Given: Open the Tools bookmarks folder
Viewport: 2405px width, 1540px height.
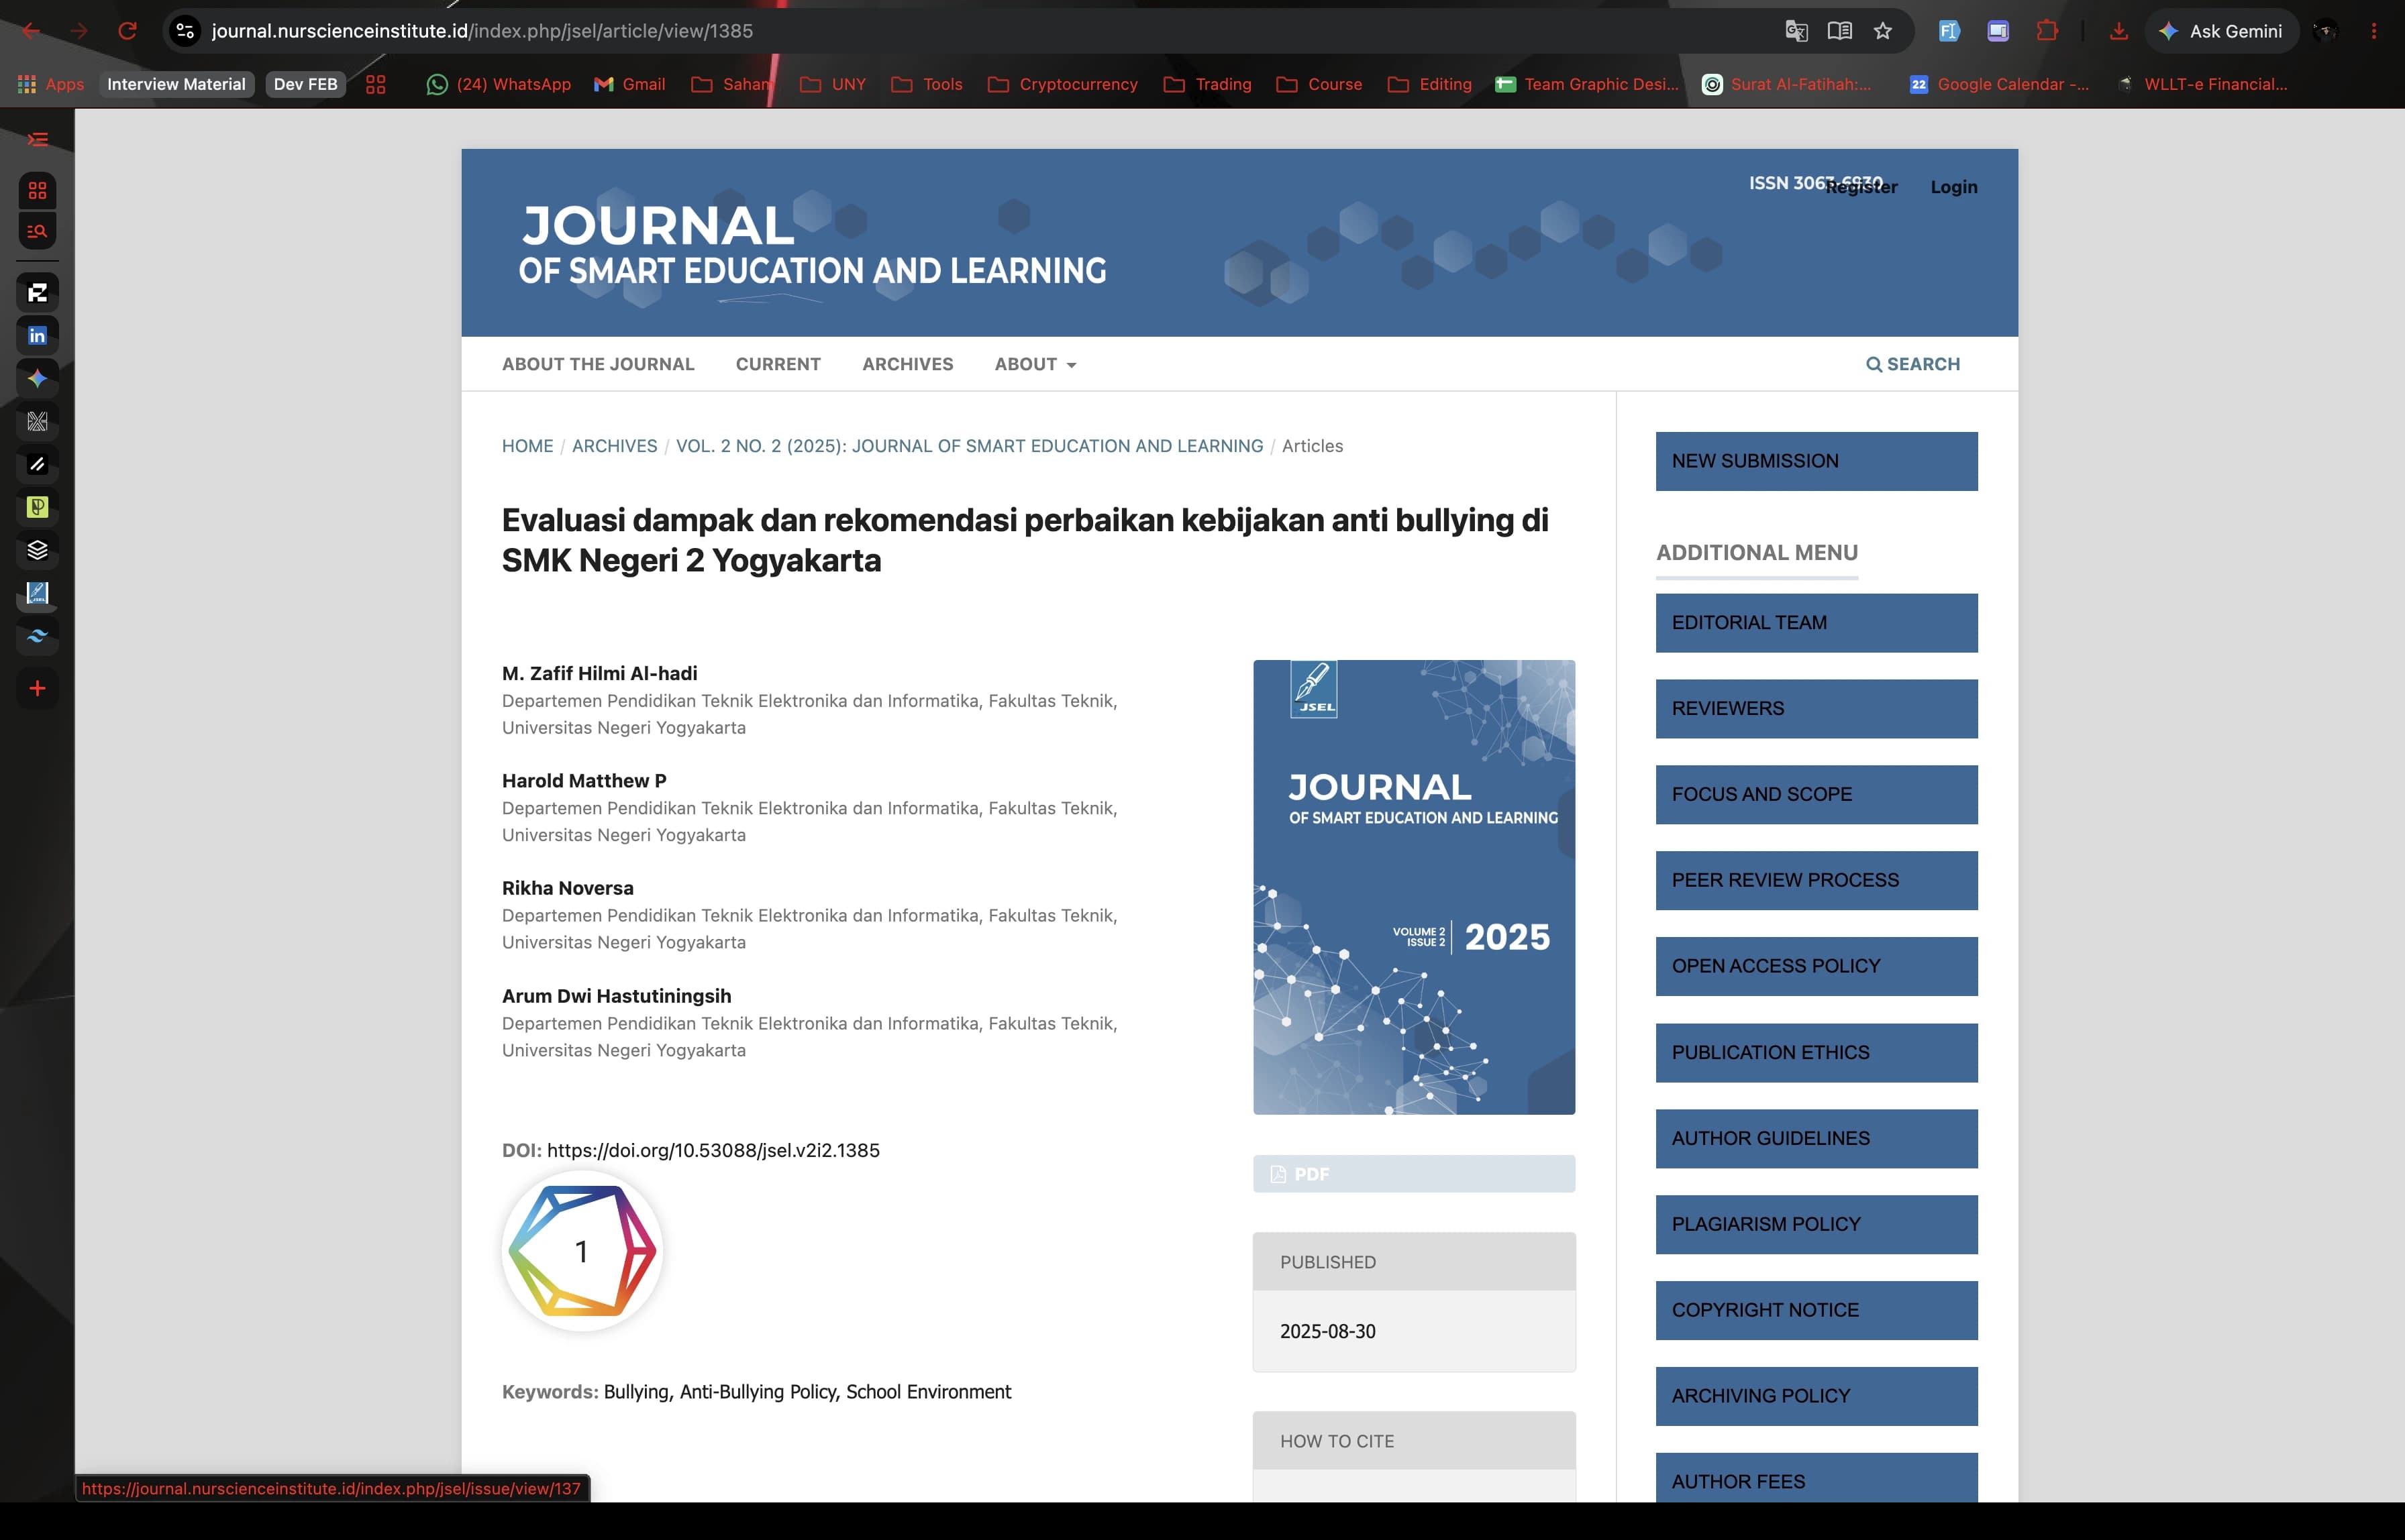Looking at the screenshot, I should [x=927, y=84].
